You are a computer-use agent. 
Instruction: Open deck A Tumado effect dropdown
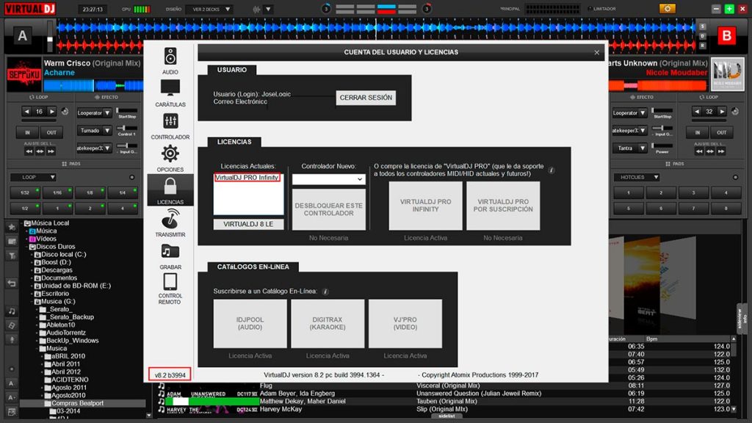pos(94,131)
